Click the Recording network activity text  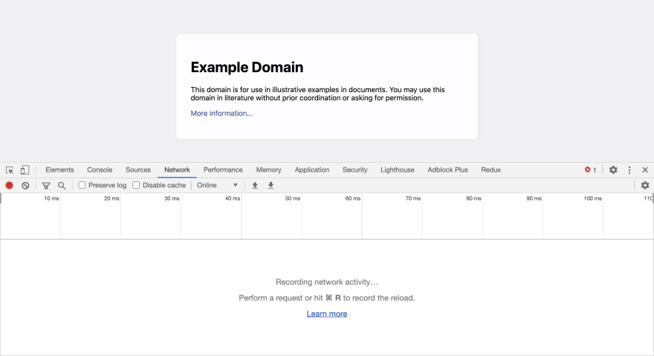[326, 282]
